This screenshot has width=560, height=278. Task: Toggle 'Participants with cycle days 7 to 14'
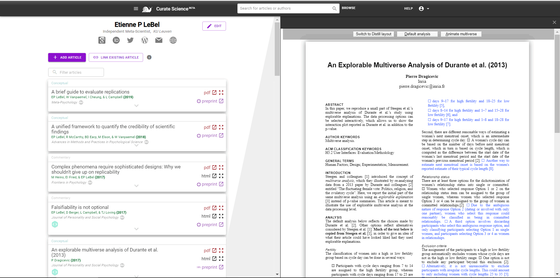pos(333,266)
